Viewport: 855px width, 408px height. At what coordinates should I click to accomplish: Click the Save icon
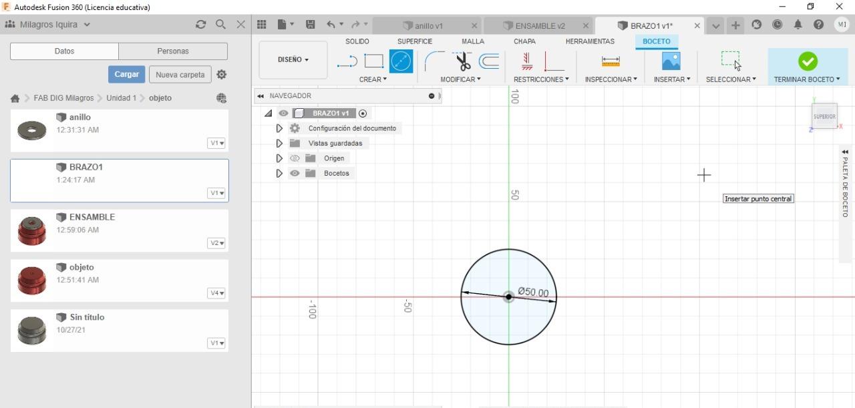pos(310,25)
